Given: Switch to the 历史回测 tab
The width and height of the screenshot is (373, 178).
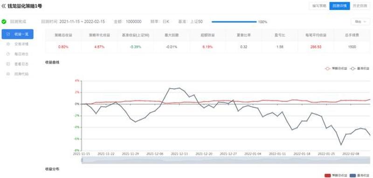Looking at the screenshot, I should (359, 6).
